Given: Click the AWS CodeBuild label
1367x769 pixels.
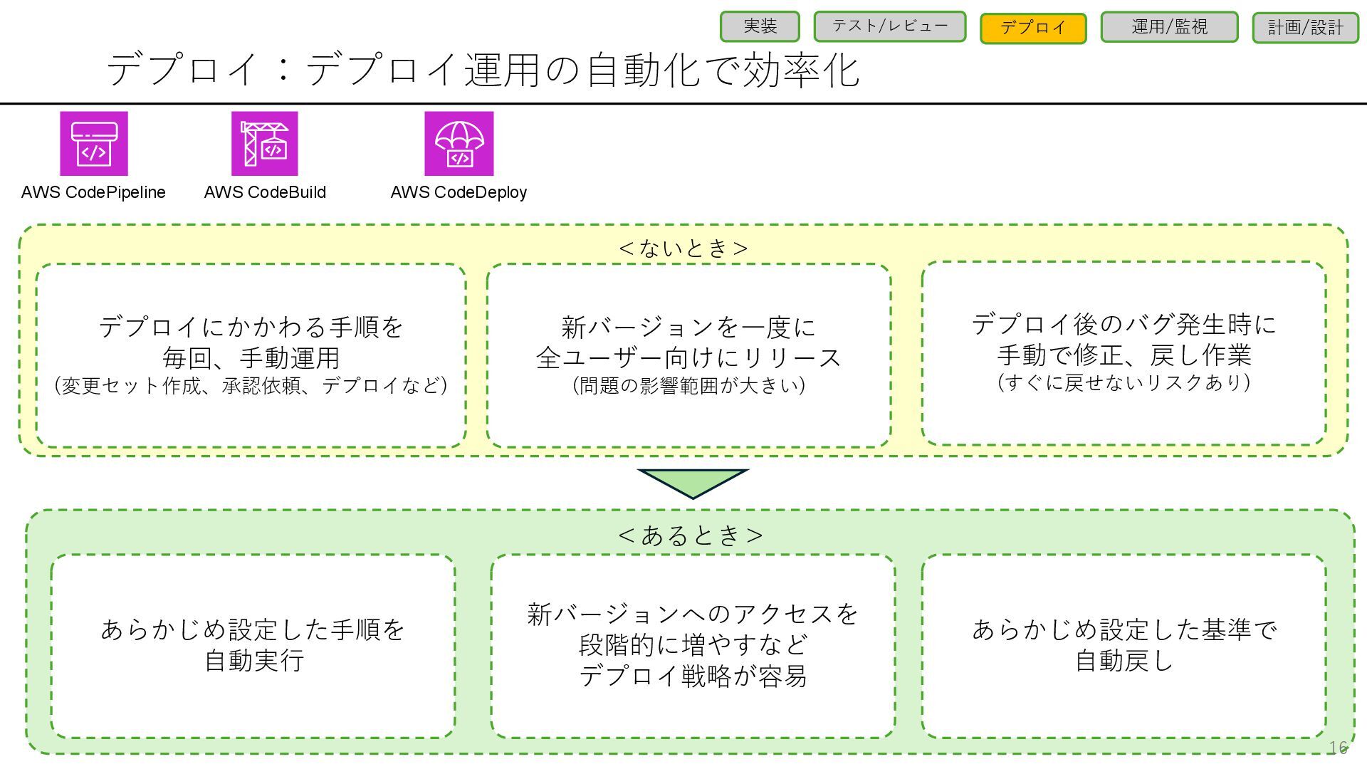Looking at the screenshot, I should [x=265, y=192].
